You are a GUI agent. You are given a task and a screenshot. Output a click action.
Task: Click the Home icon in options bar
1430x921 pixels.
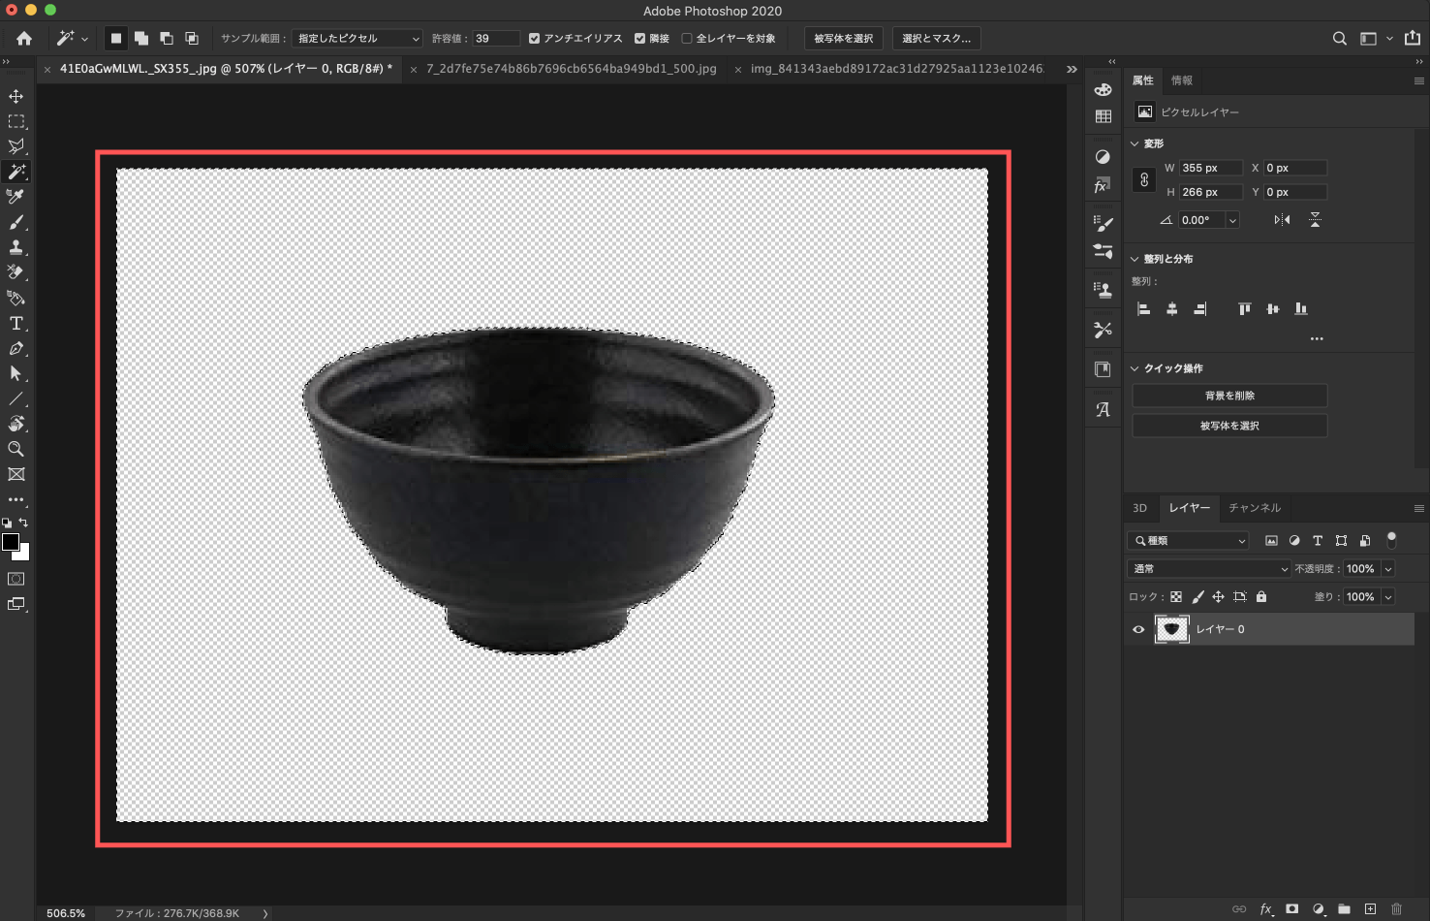(24, 39)
